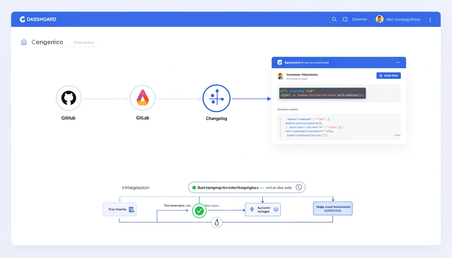Viewport: 452px width, 258px height.
Task: Click the Changelog label
Action: (216, 118)
